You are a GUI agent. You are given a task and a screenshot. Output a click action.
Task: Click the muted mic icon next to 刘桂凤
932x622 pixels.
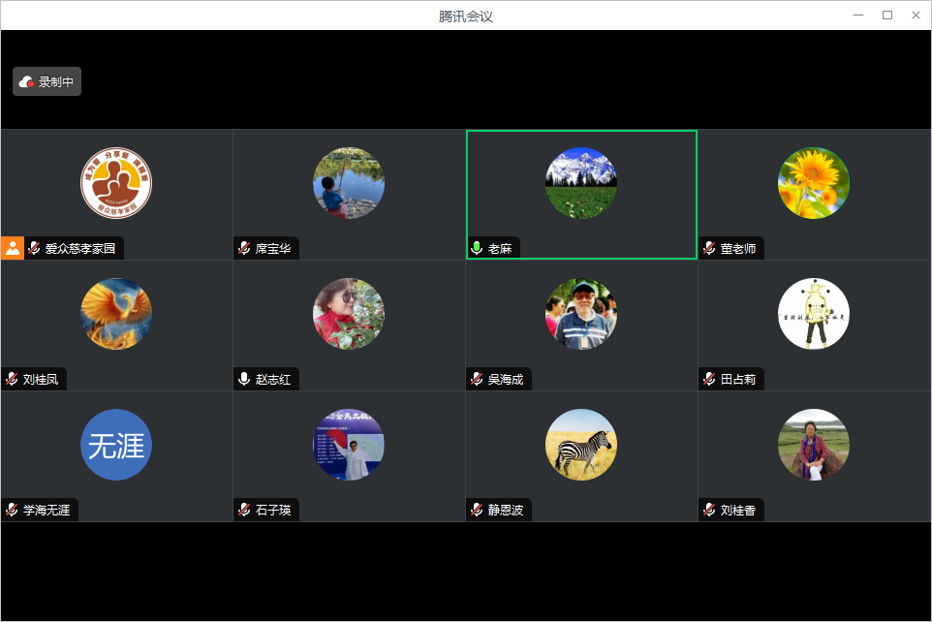tap(12, 379)
